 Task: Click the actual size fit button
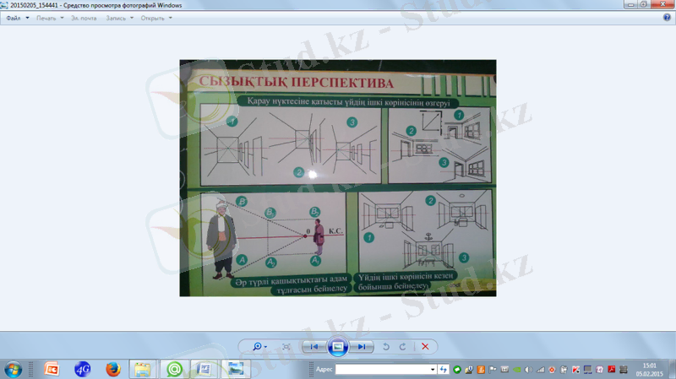point(286,347)
